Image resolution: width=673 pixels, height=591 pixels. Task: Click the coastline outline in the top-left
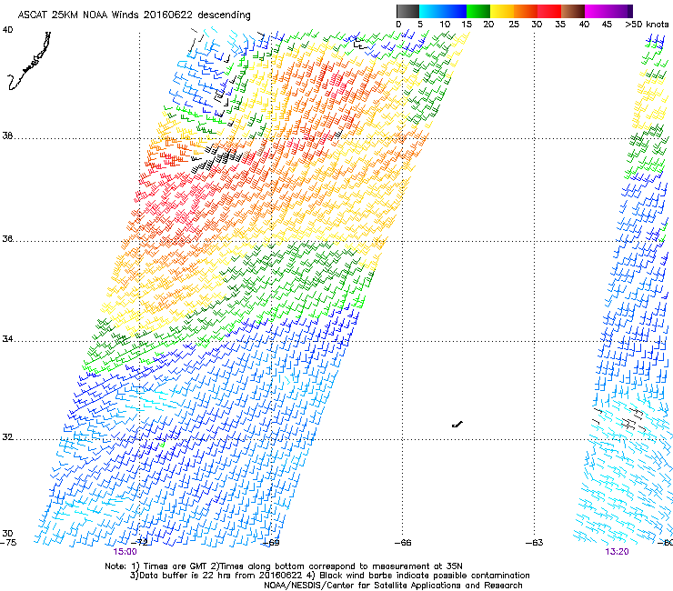point(29,61)
